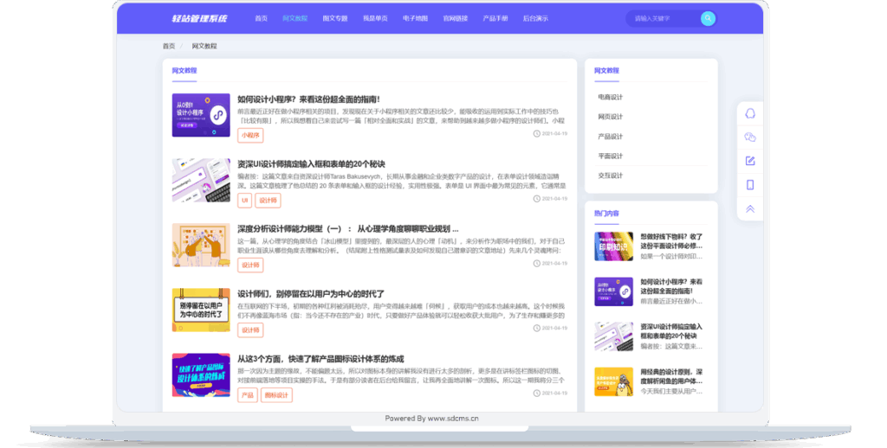Open article 资深UI设计师搞定输入框和表单的20个秘诀 in main list
Screen dimensions: 887x448
tap(311, 164)
